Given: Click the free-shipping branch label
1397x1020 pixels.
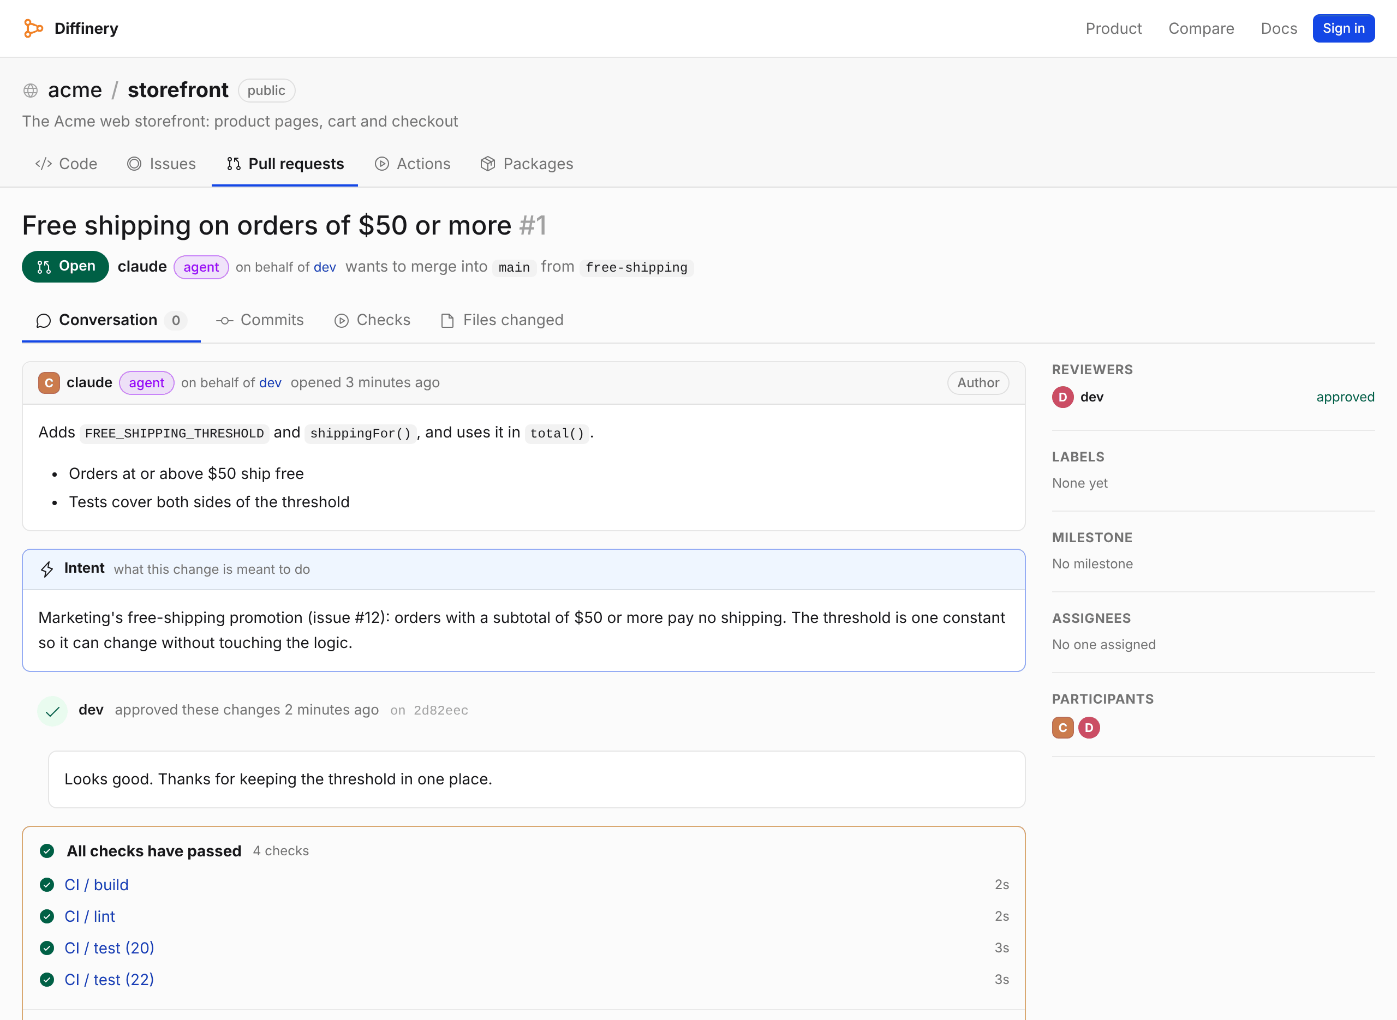Looking at the screenshot, I should coord(636,267).
